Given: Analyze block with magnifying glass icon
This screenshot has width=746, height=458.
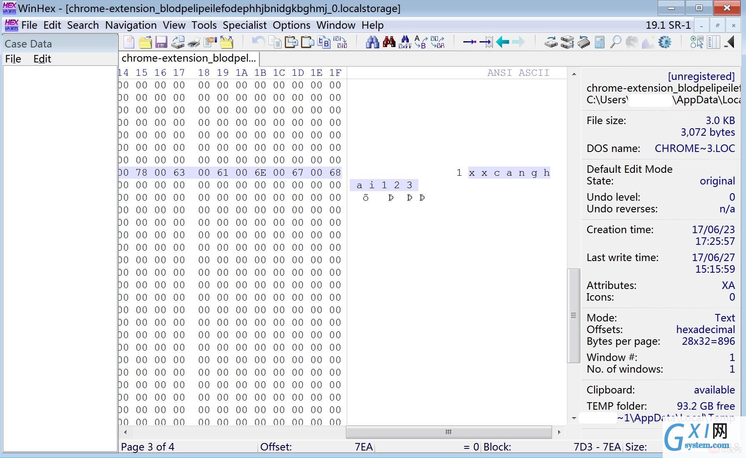Looking at the screenshot, I should 616,42.
